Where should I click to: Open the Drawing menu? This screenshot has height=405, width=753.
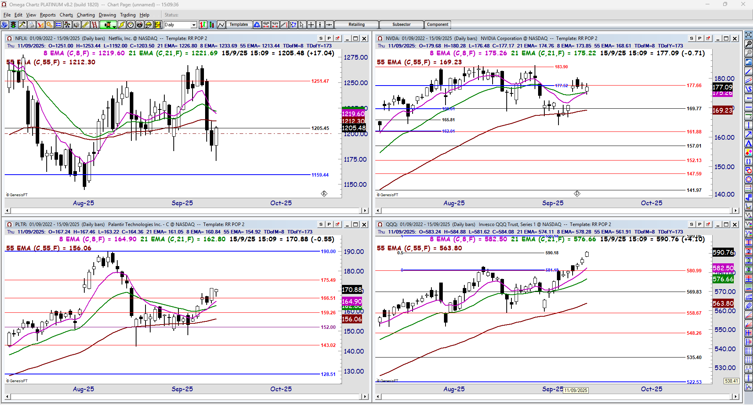point(107,15)
